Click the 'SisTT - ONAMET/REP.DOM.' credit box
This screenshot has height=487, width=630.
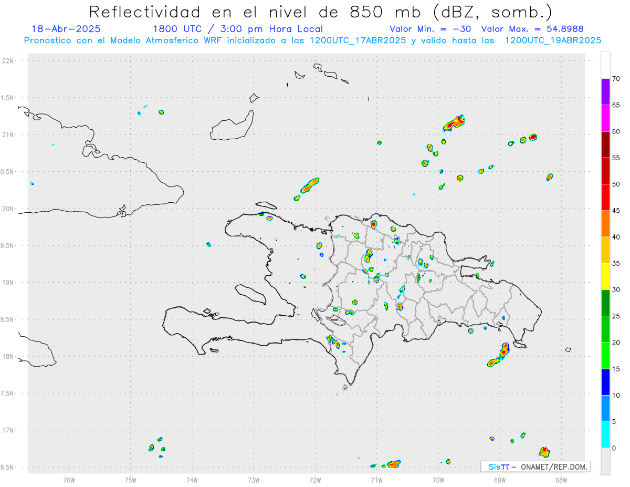tap(535, 467)
